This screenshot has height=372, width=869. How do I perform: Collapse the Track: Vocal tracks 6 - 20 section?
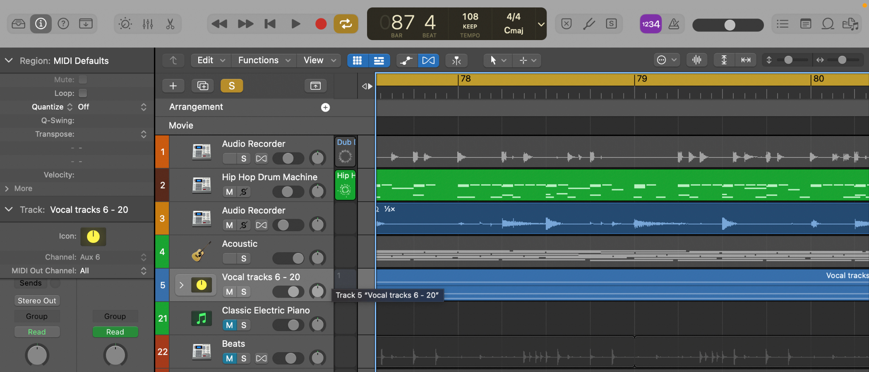point(9,210)
